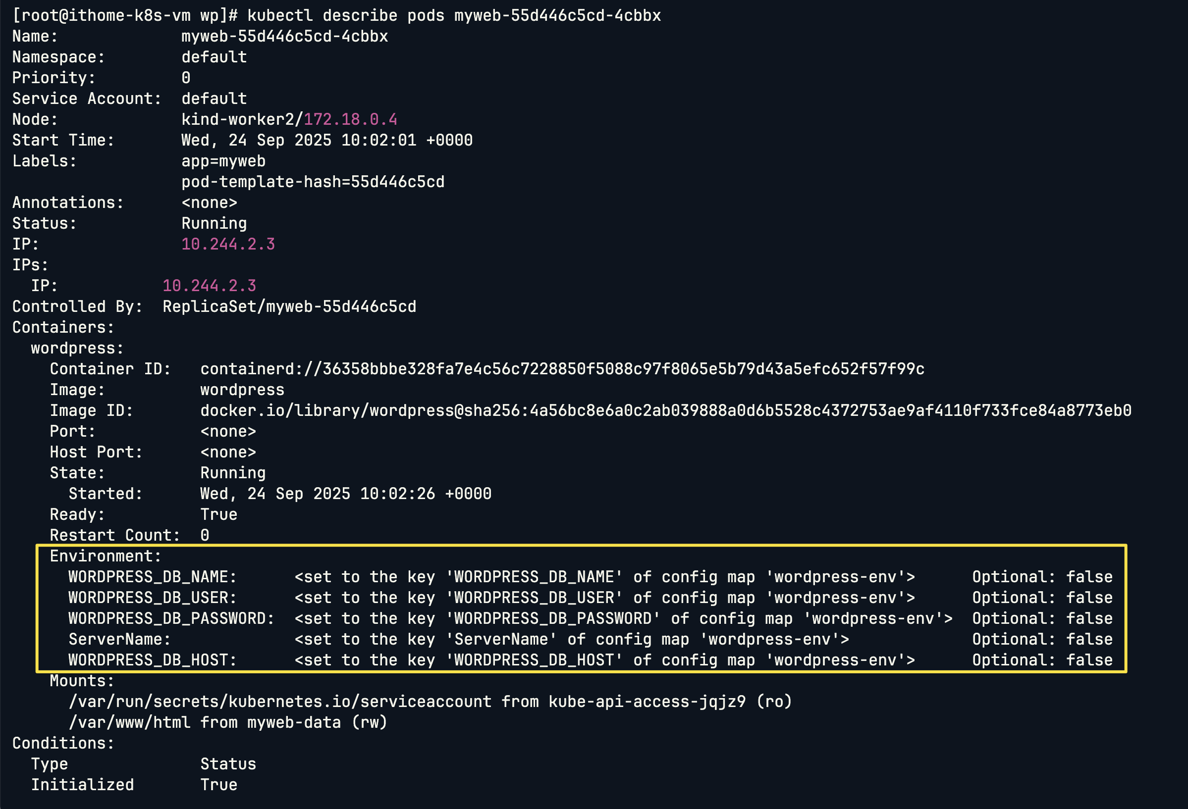Click the pod IP under IPs section
The width and height of the screenshot is (1188, 809).
(209, 286)
